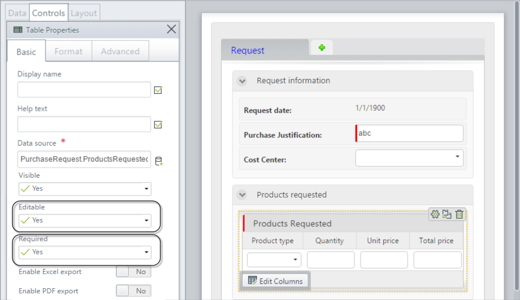Screen dimensions: 520x300
Task: Click the Products Requested table title
Action: point(292,223)
